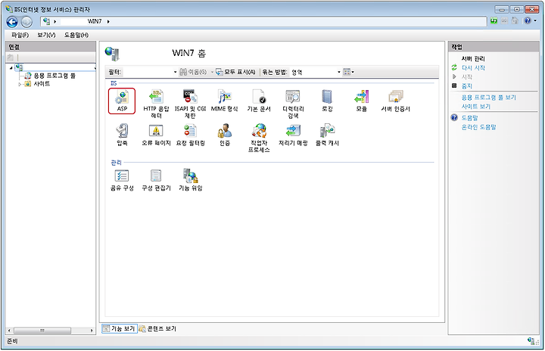The image size is (545, 351).
Task: Click 사이트 보기 link
Action: [x=476, y=107]
